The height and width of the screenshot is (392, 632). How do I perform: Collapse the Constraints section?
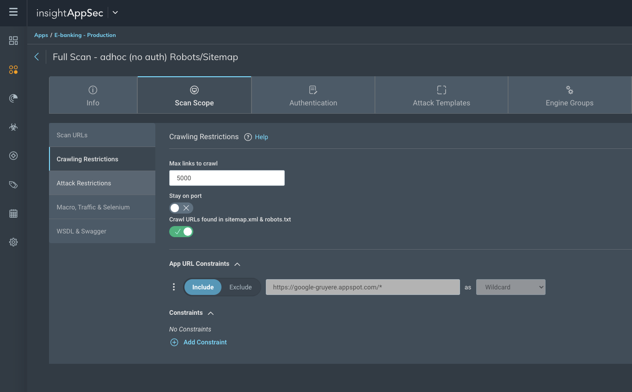[x=211, y=313]
